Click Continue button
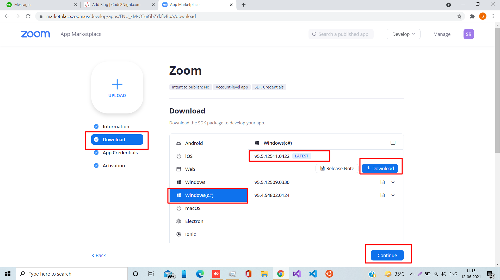Screen dimensions: 500x280 387,255
